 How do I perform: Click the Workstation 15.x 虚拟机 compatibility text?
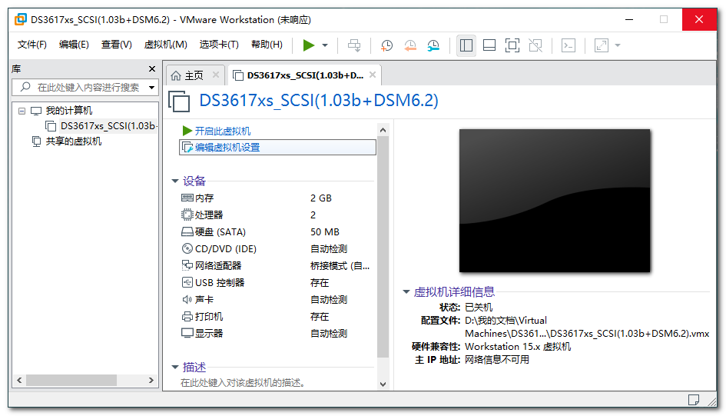(518, 347)
